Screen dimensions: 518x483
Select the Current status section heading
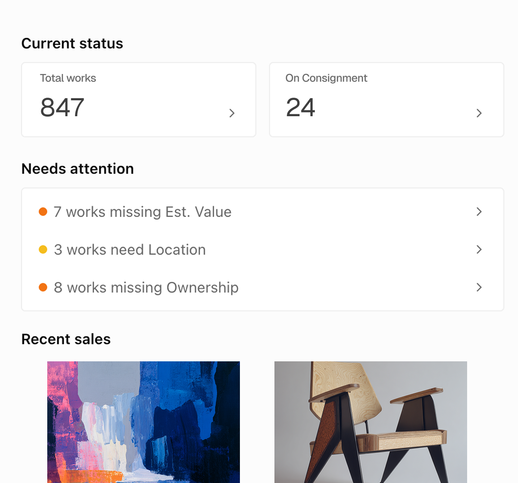[x=72, y=43]
